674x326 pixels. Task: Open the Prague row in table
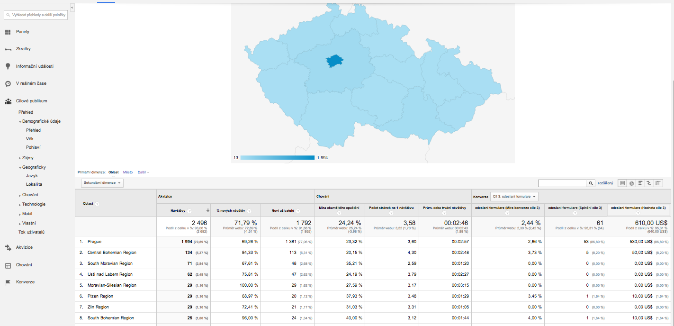94,242
